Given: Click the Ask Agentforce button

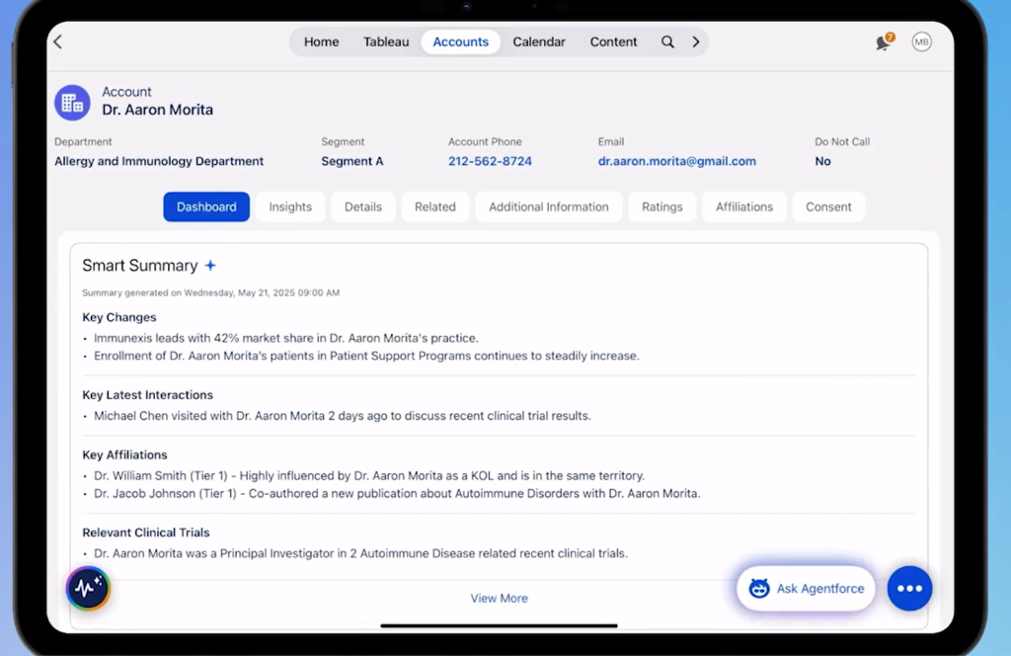Looking at the screenshot, I should [x=806, y=588].
